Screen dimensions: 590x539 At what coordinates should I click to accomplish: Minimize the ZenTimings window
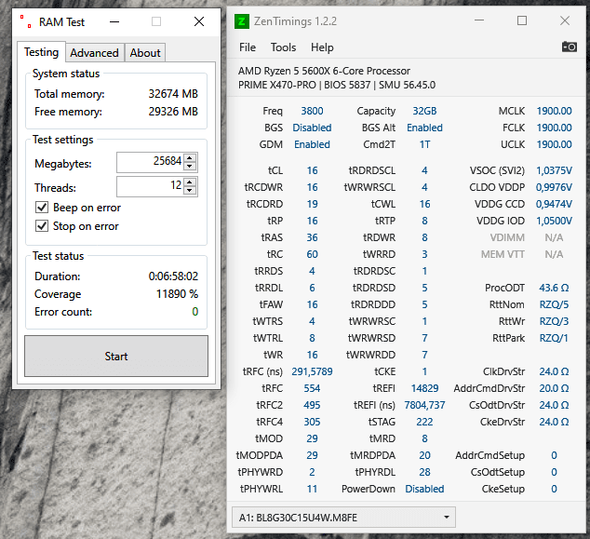(x=479, y=20)
